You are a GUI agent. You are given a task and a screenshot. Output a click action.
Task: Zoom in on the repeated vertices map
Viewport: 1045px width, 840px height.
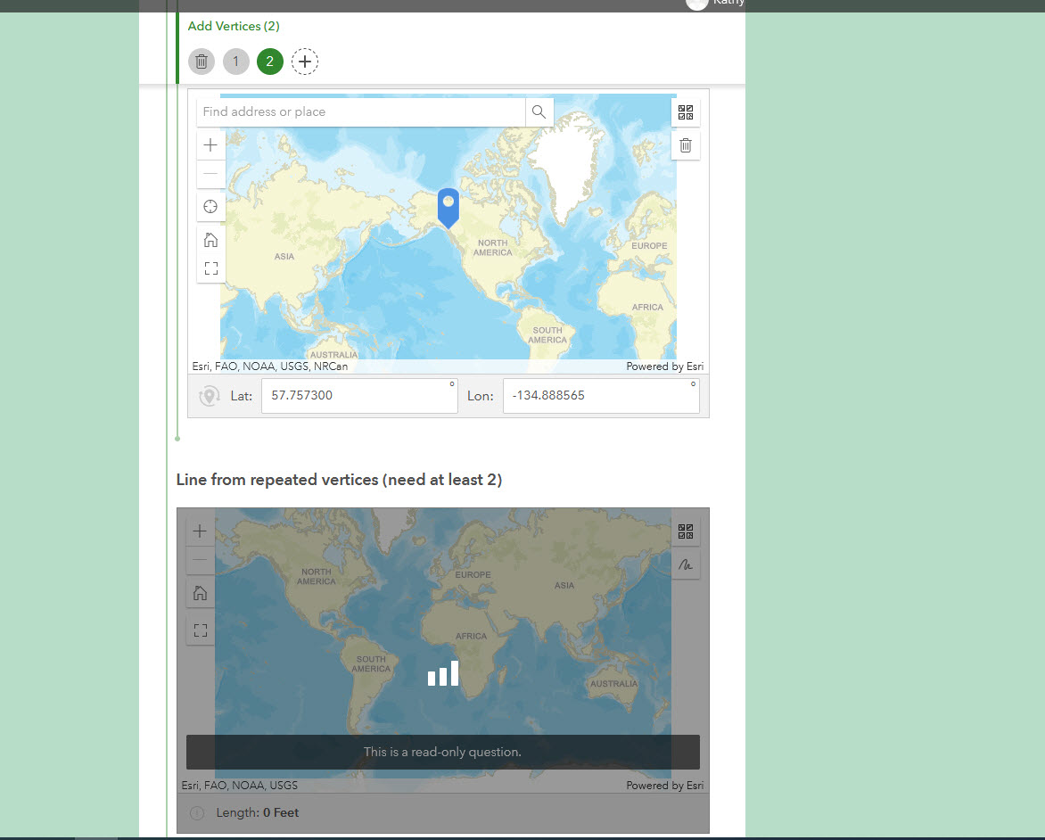tap(200, 530)
